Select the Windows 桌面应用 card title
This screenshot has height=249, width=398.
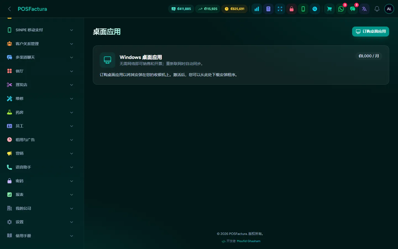(x=141, y=57)
